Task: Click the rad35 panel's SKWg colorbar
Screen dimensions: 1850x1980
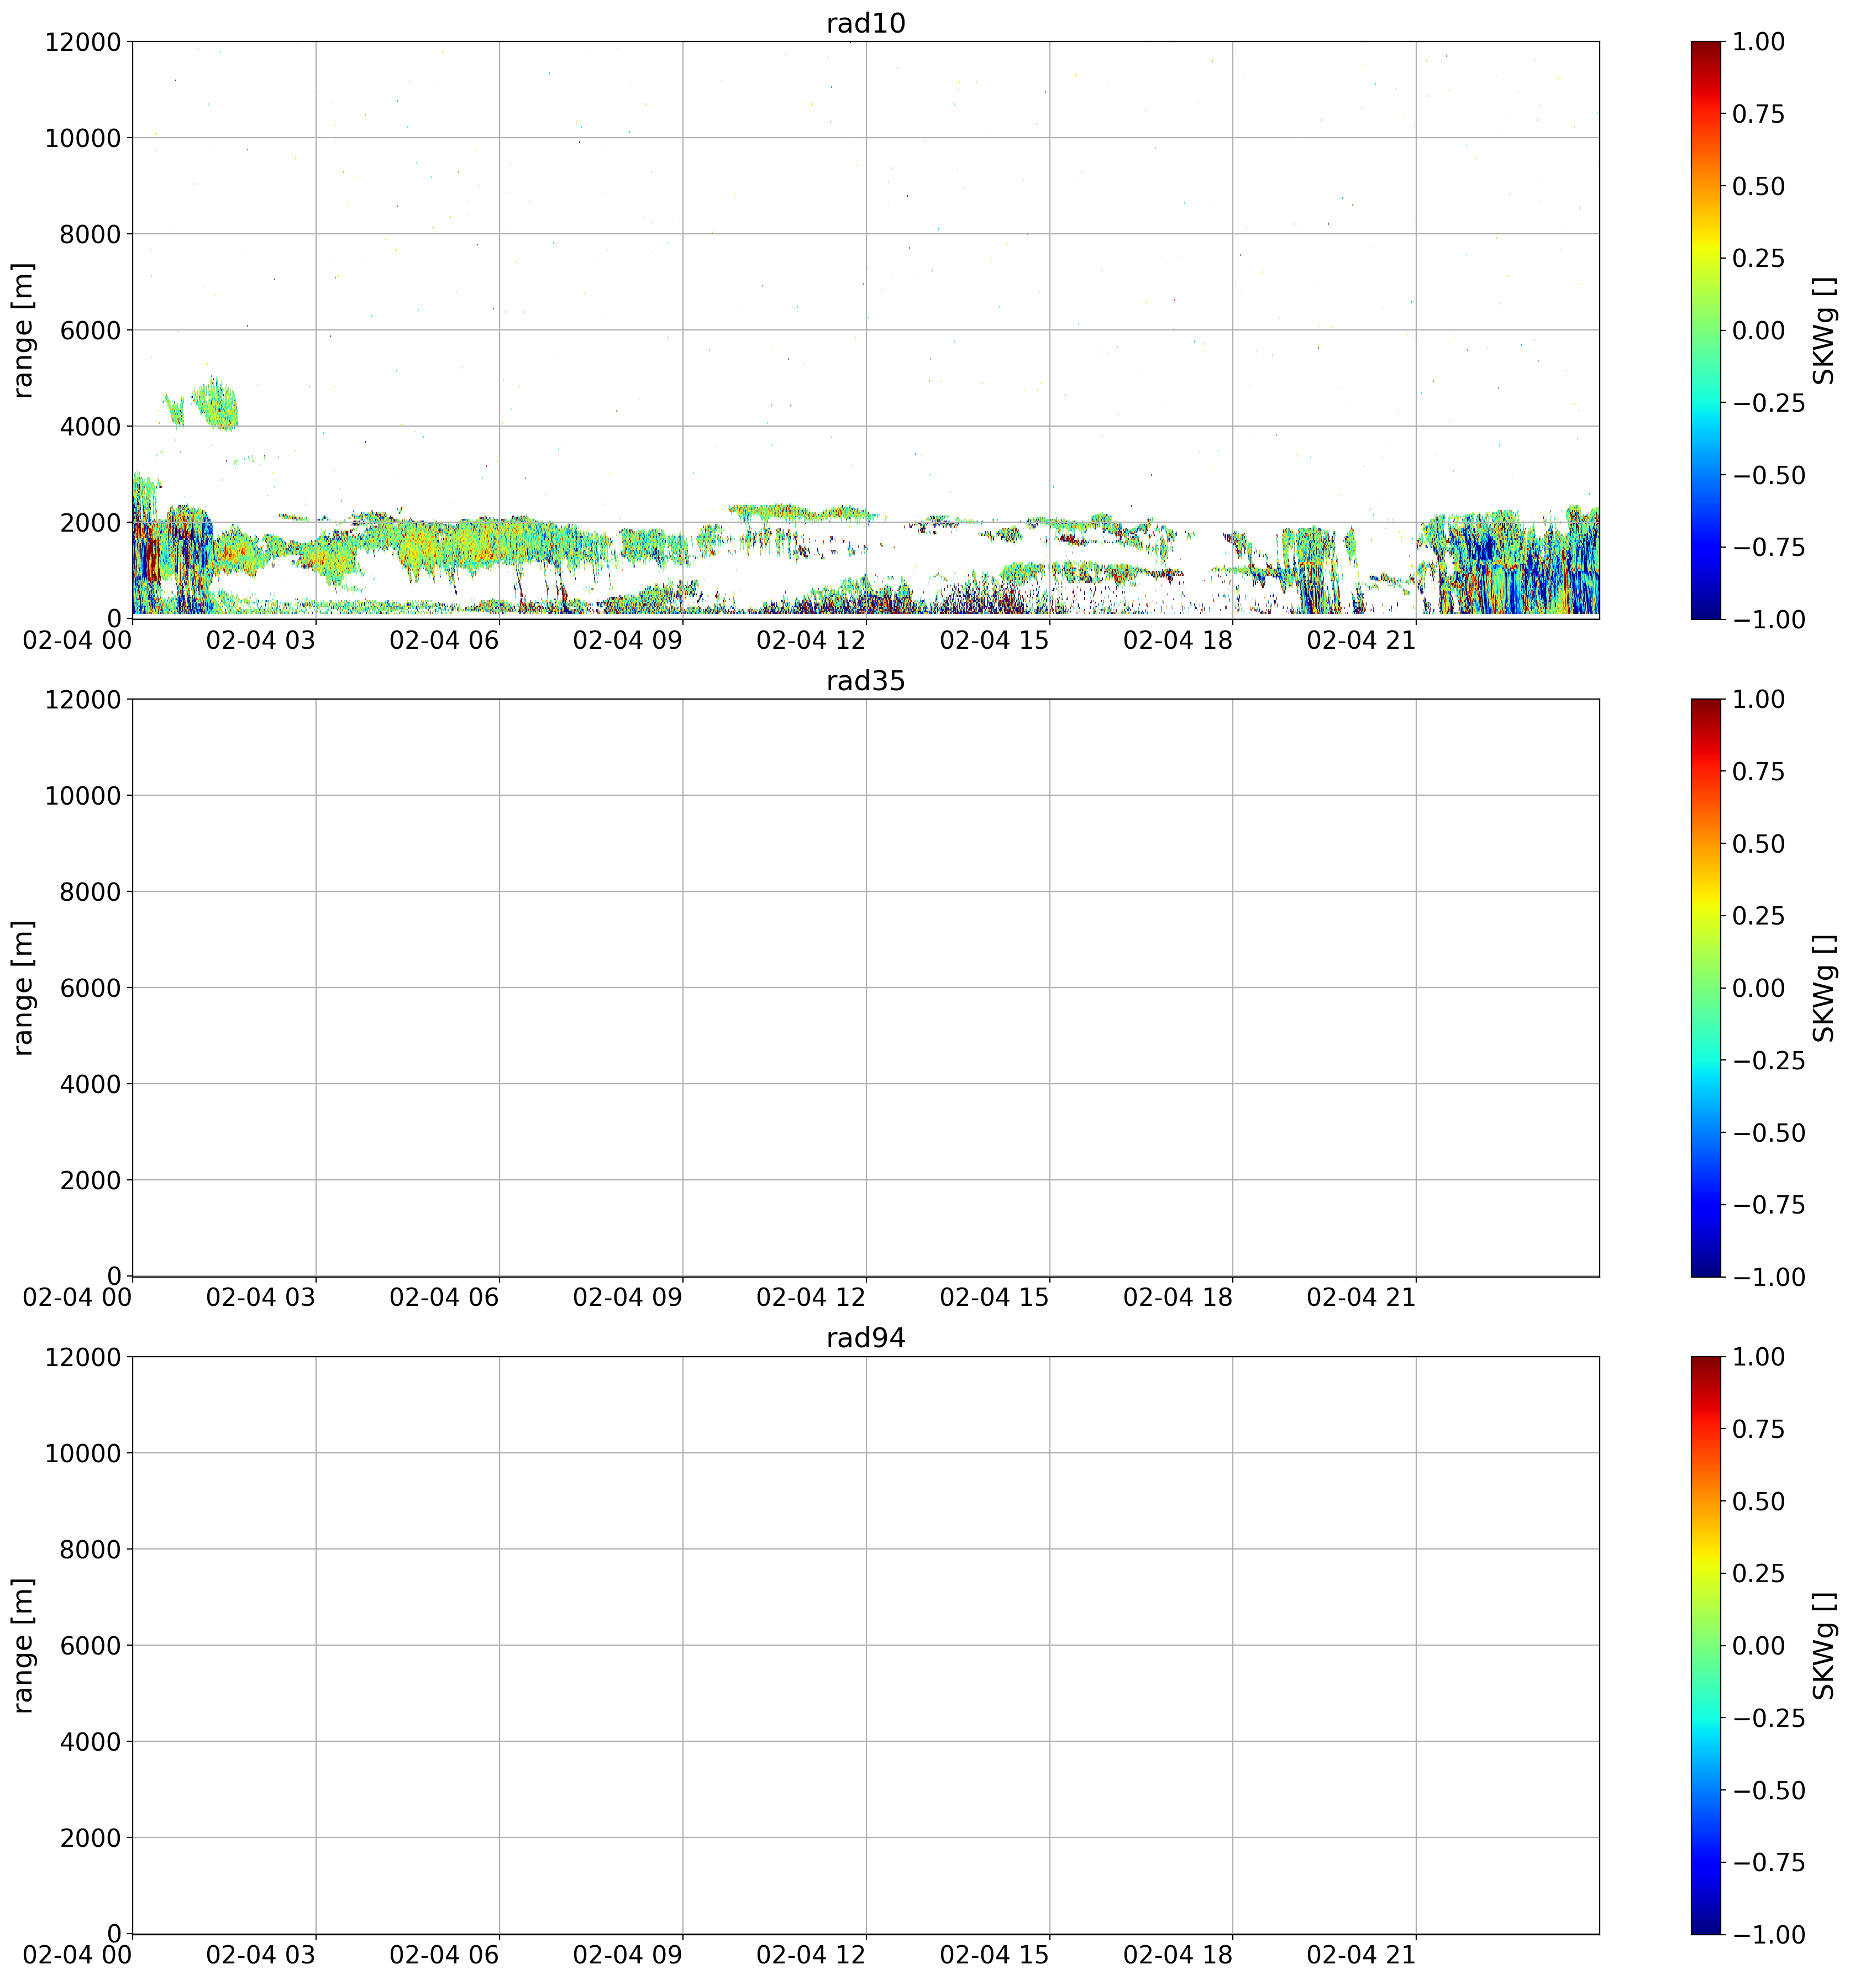Action: click(1706, 987)
